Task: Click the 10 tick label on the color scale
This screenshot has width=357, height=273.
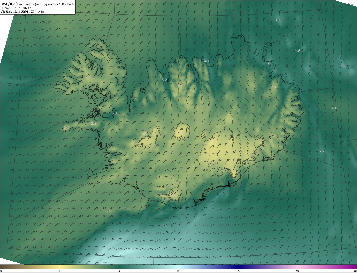Action: pyautogui.click(x=178, y=271)
